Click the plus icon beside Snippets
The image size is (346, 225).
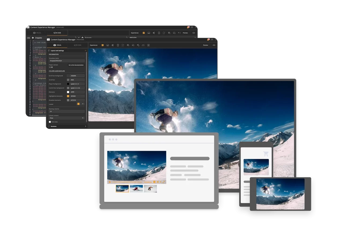coord(33,38)
